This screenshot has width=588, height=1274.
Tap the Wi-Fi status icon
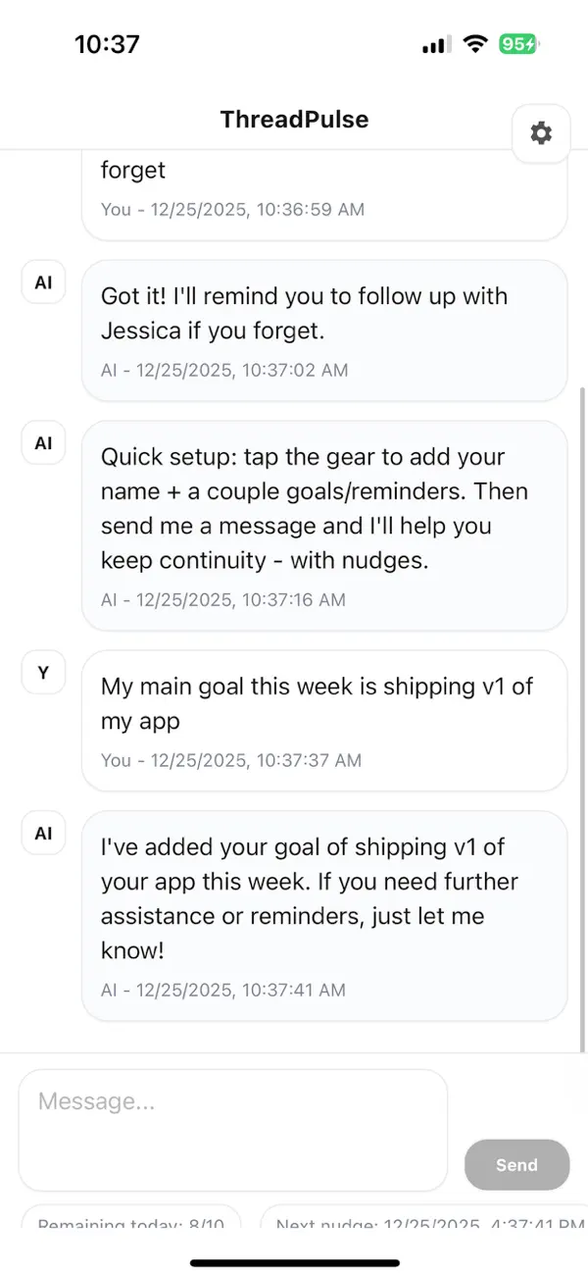(x=476, y=44)
